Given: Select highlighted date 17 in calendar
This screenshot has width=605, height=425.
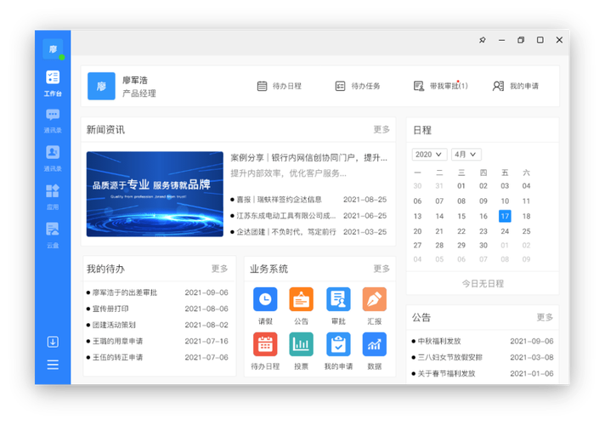Looking at the screenshot, I should pyautogui.click(x=505, y=216).
